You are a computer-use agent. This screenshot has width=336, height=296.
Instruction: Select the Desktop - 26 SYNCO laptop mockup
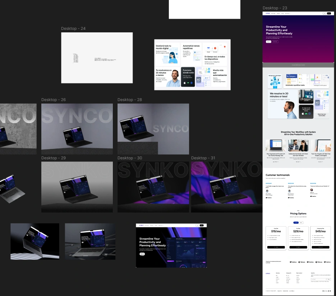point(77,129)
